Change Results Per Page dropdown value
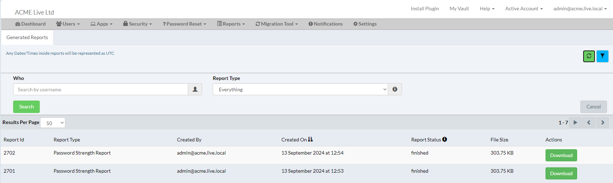The height and width of the screenshot is (183, 613). tap(53, 123)
